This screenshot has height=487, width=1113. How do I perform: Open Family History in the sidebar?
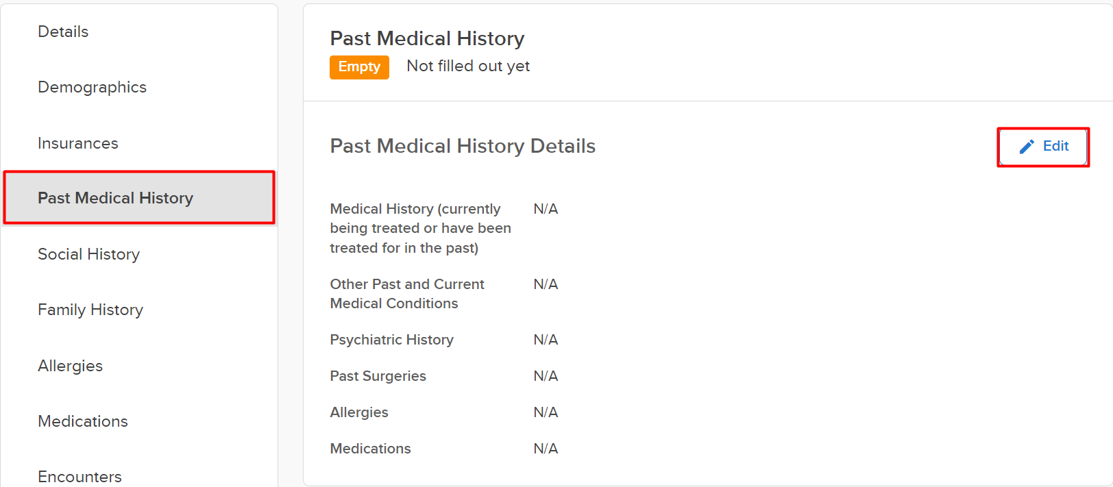pyautogui.click(x=90, y=310)
